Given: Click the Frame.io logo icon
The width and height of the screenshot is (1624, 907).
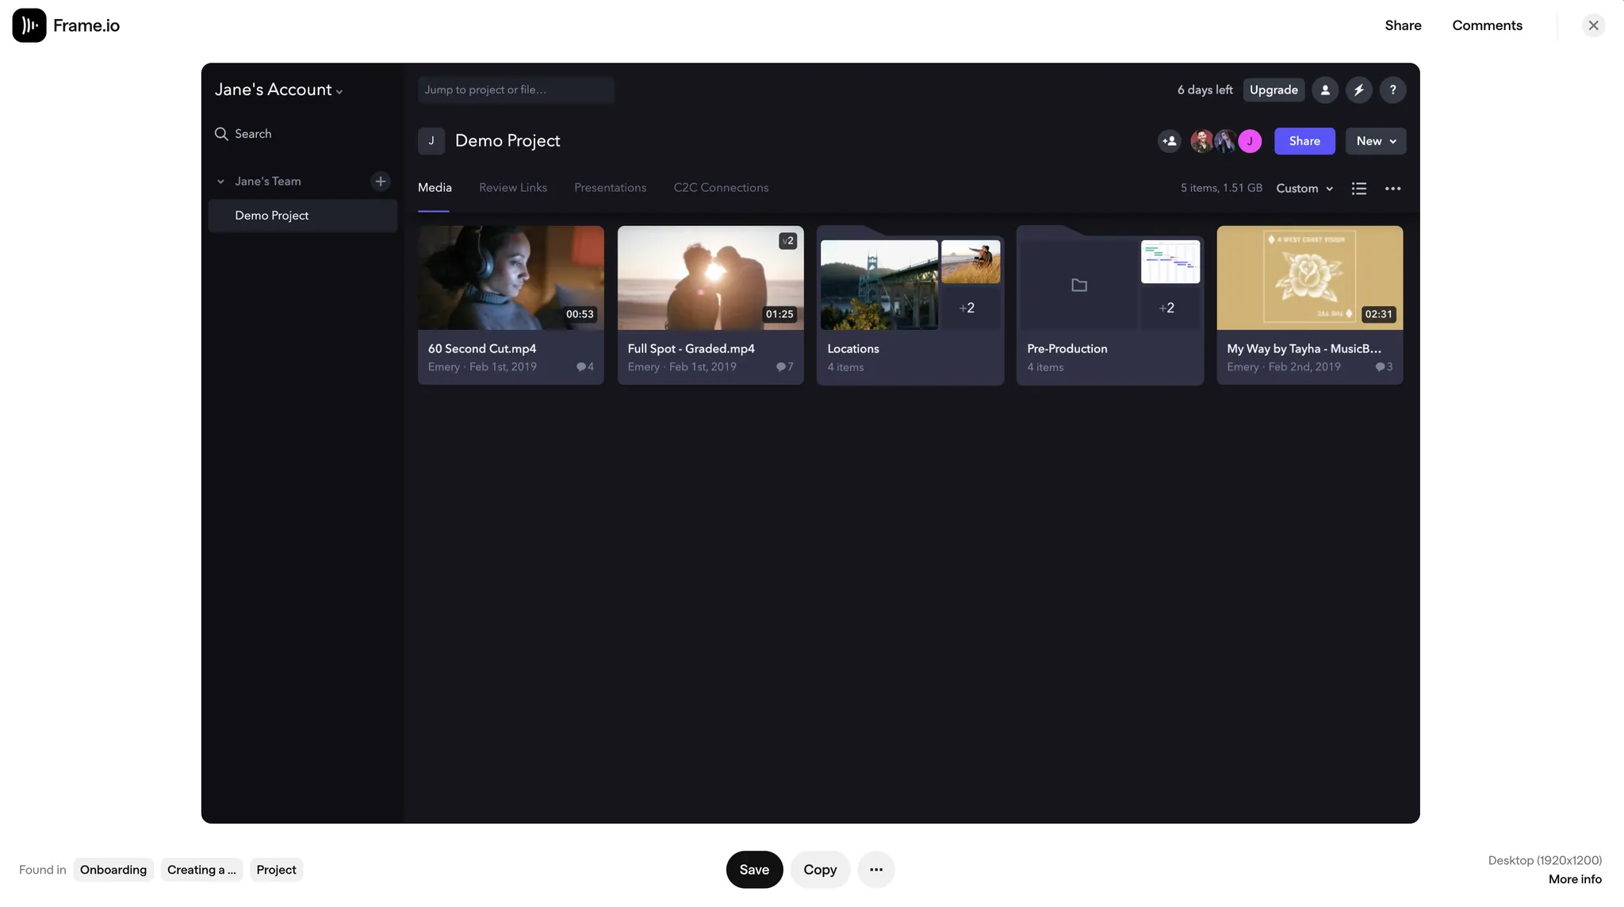Looking at the screenshot, I should click(x=29, y=25).
